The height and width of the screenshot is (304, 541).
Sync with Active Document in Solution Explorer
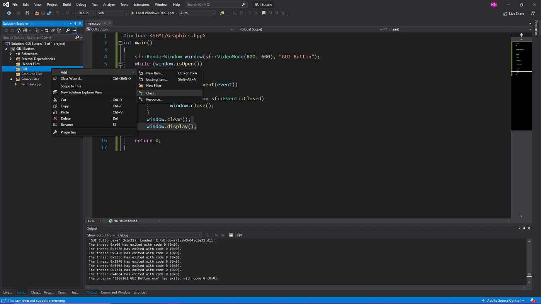click(x=47, y=30)
